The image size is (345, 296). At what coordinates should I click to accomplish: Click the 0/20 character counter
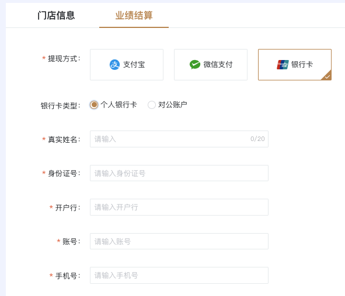click(x=257, y=139)
